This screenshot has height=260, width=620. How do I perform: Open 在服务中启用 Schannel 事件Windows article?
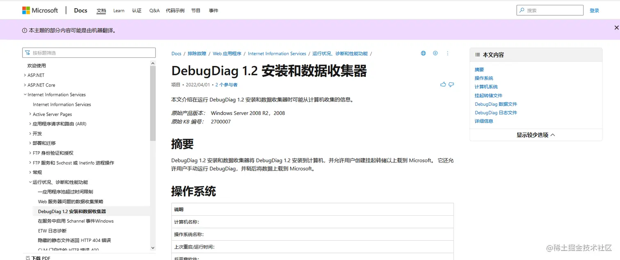point(76,221)
